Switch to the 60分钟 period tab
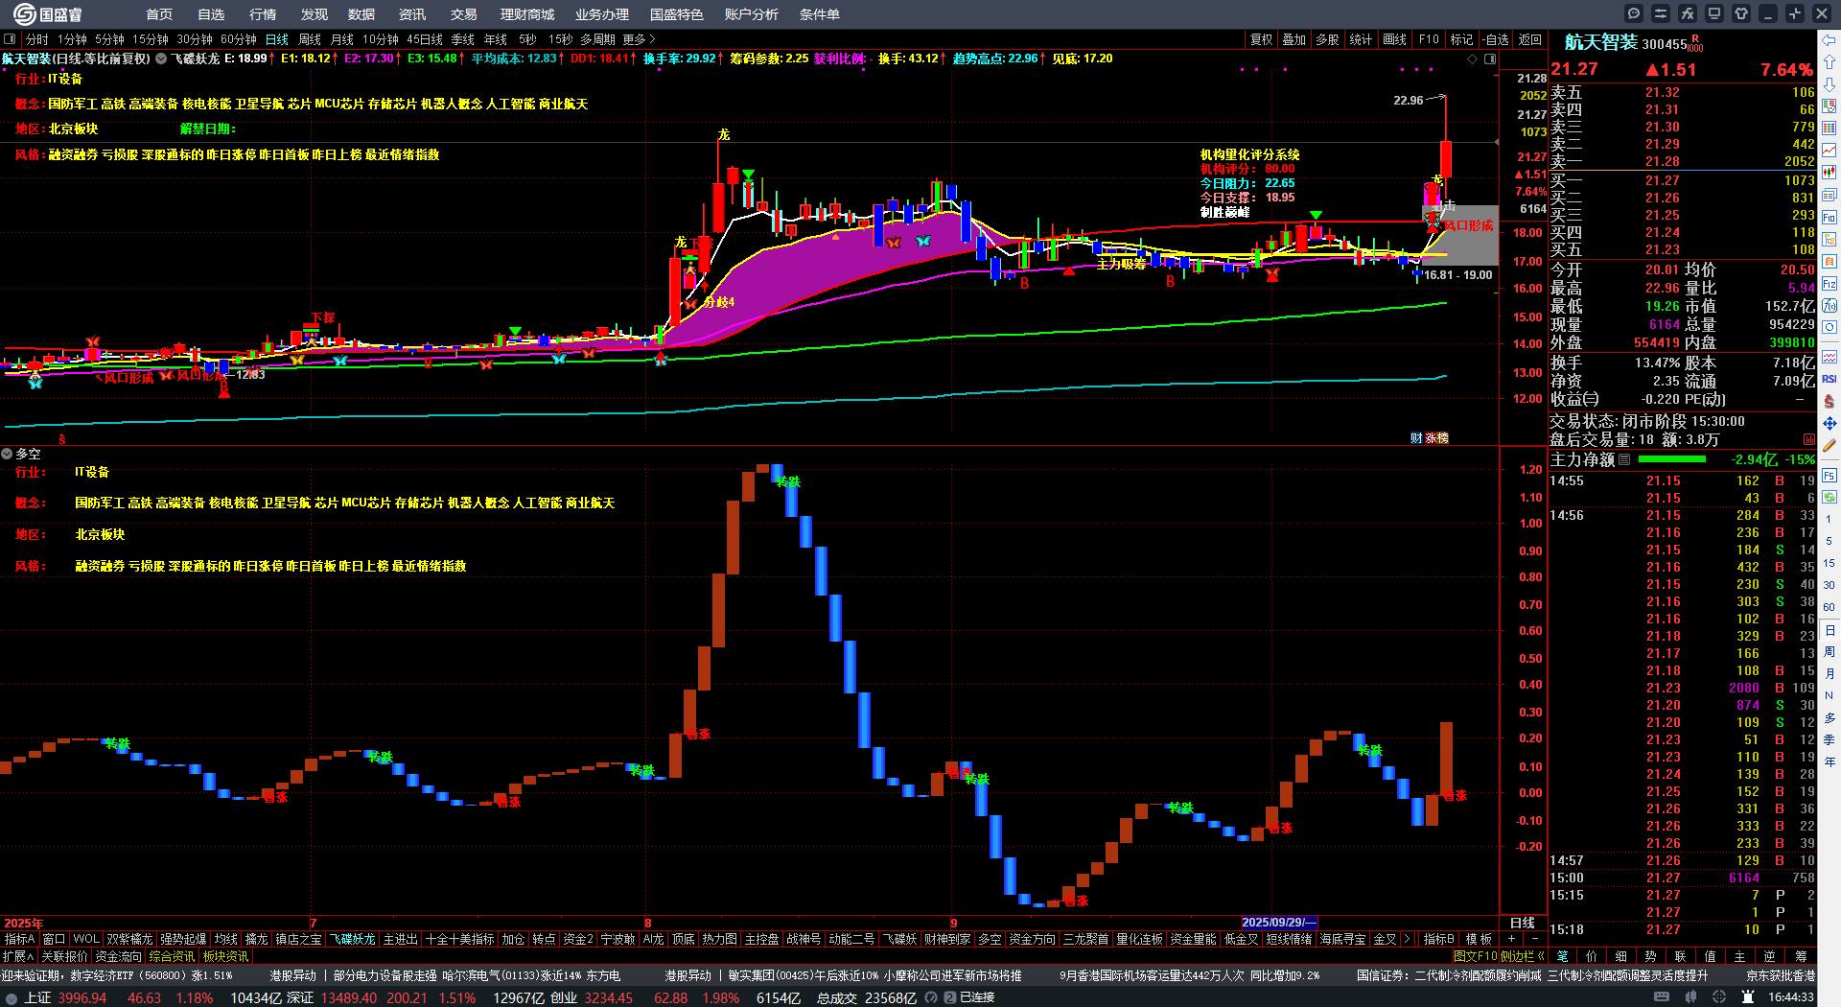Viewport: 1841px width, 1007px height. [239, 39]
